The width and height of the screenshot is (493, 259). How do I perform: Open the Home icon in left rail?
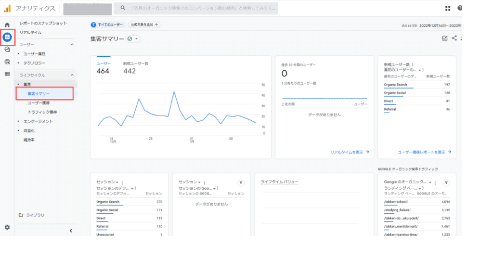[x=7, y=25]
